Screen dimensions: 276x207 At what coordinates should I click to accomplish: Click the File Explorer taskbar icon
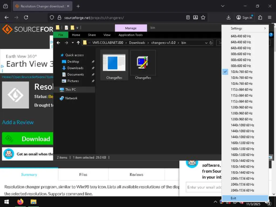point(33,202)
